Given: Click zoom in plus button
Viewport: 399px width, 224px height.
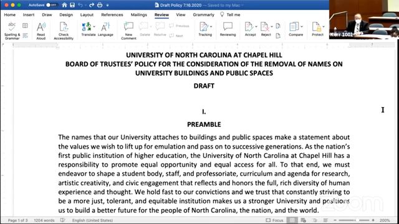Looking at the screenshot, I should (373, 220).
